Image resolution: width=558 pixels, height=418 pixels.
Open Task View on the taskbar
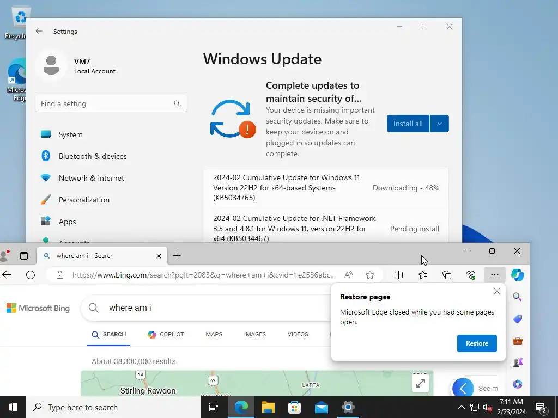[x=214, y=407]
